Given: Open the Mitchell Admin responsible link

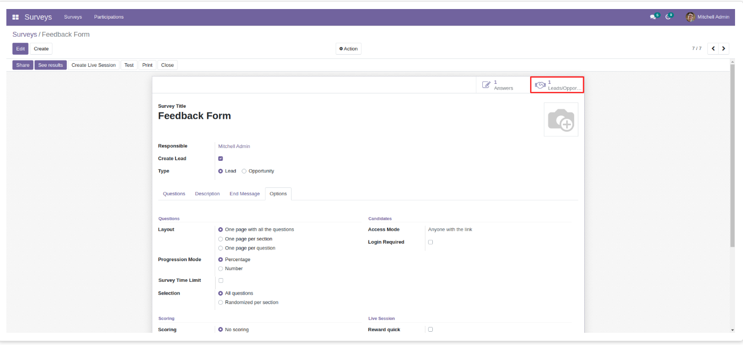Looking at the screenshot, I should click(x=234, y=146).
